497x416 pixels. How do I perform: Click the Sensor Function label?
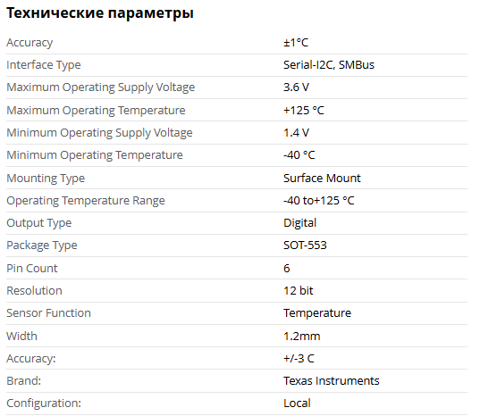[48, 313]
